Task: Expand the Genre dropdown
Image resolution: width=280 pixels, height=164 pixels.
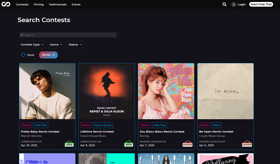Action: point(56,44)
